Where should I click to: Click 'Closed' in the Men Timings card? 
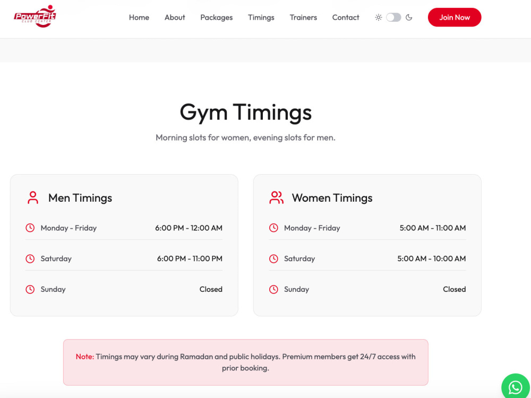(x=211, y=289)
